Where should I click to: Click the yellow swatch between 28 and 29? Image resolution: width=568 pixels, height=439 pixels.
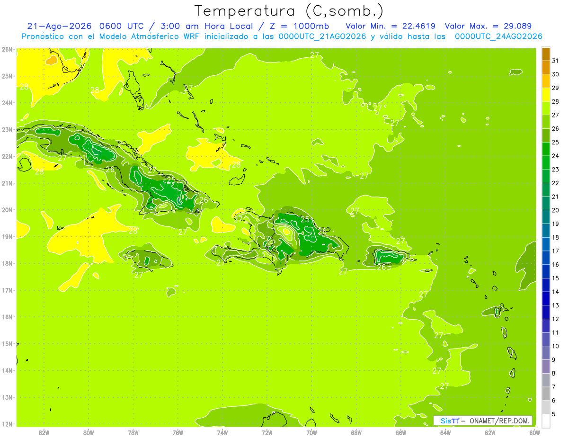[x=546, y=95]
